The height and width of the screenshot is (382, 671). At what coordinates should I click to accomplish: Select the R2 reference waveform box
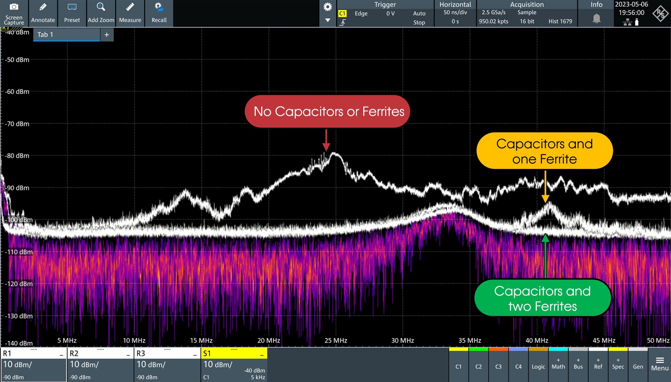(x=100, y=365)
